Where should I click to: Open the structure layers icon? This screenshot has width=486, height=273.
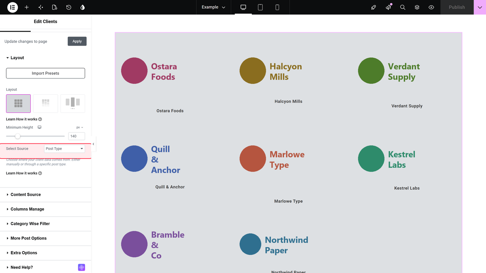click(417, 7)
